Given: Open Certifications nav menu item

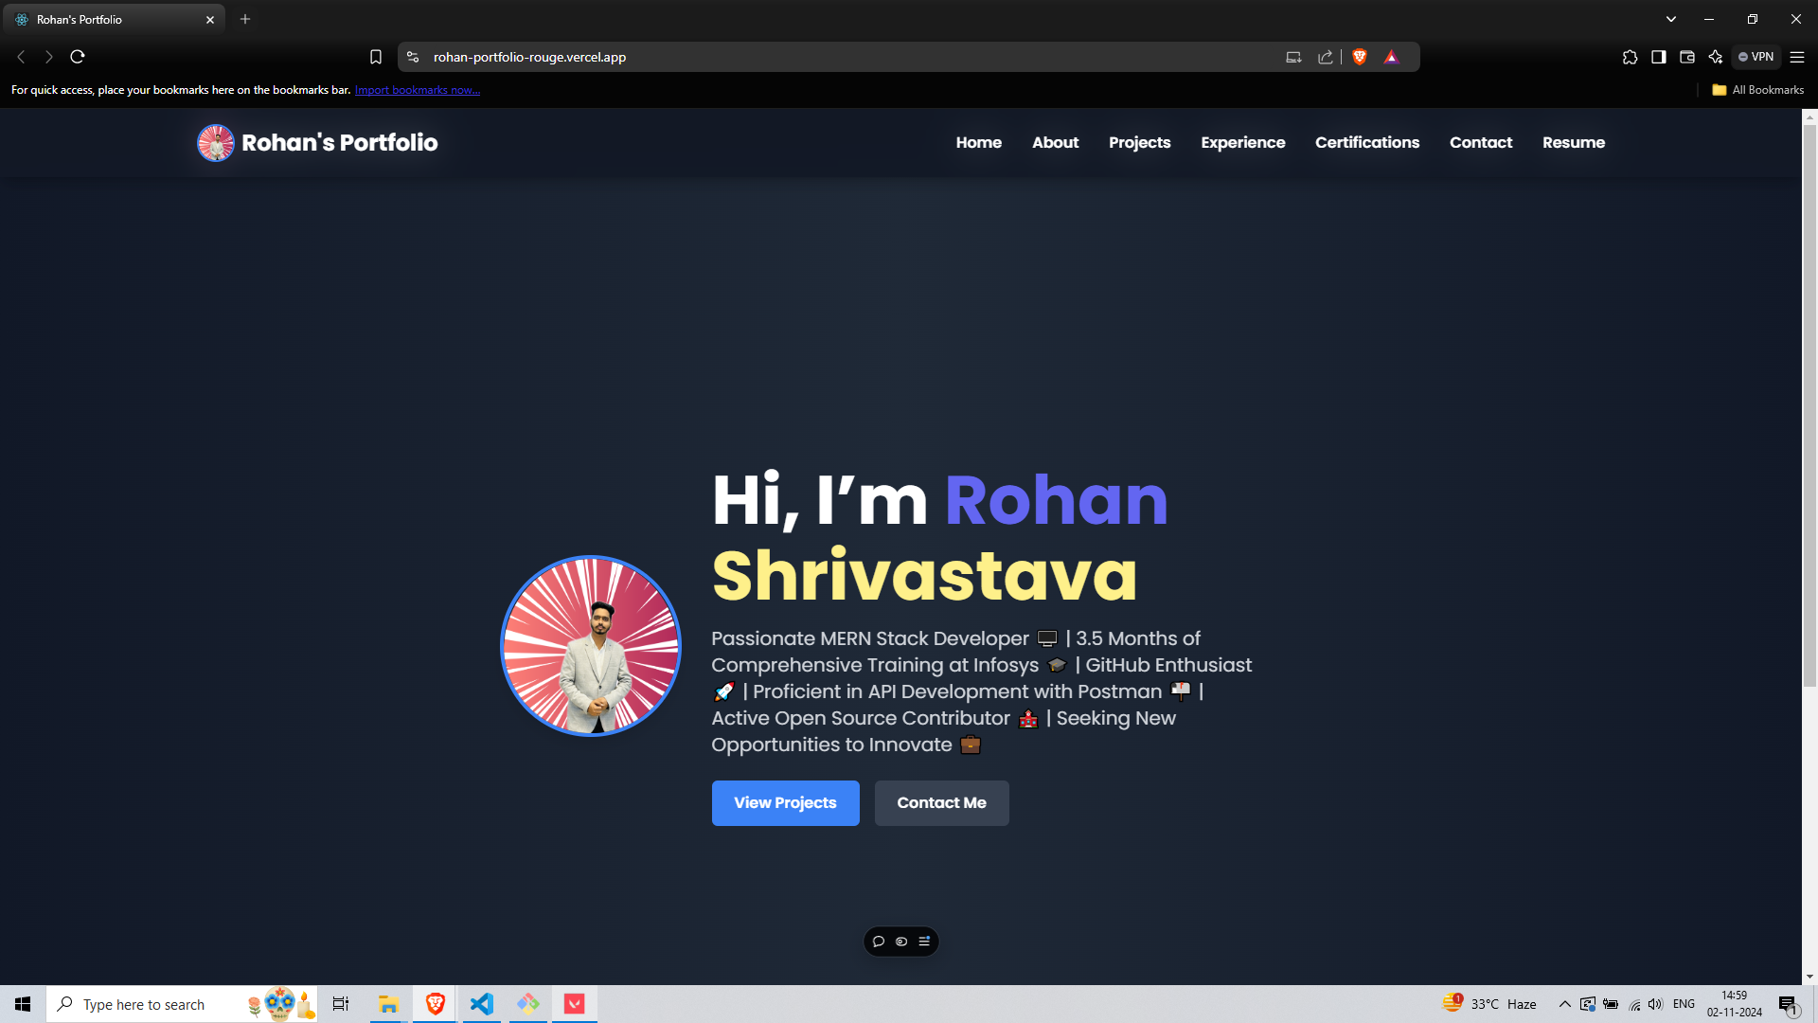Looking at the screenshot, I should (1366, 142).
